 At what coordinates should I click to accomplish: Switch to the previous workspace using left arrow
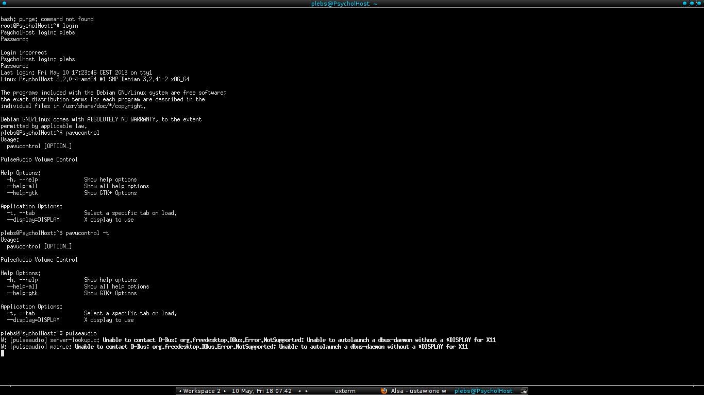179,391
